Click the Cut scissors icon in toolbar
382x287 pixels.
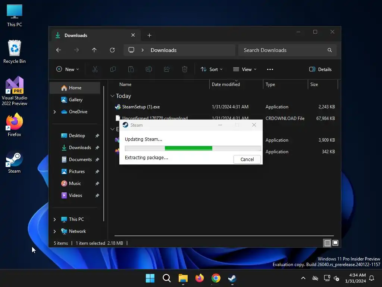coord(95,69)
